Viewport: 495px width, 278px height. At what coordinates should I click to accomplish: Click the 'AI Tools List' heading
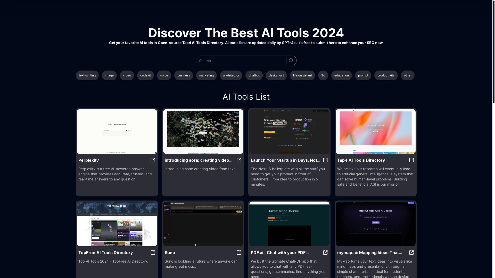click(x=246, y=97)
